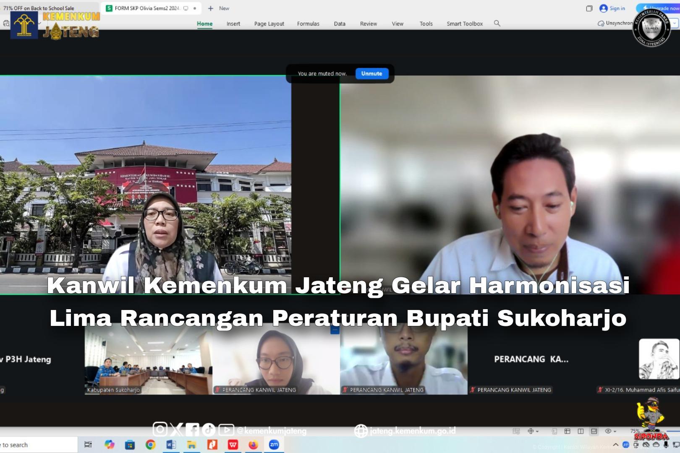Open WPS Office from the taskbar
The image size is (680, 453).
click(233, 445)
